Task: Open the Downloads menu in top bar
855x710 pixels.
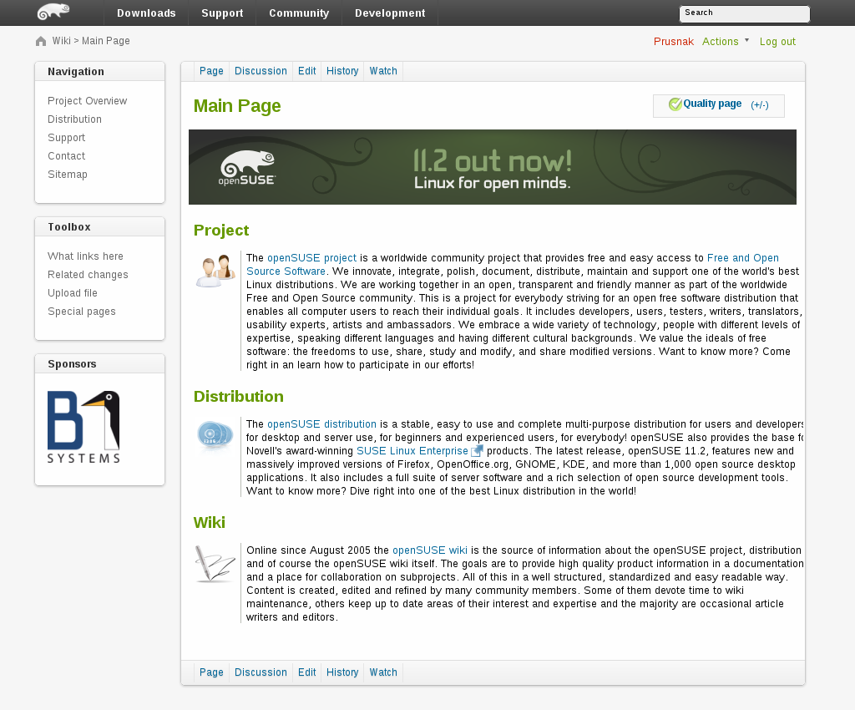Action: coord(146,13)
